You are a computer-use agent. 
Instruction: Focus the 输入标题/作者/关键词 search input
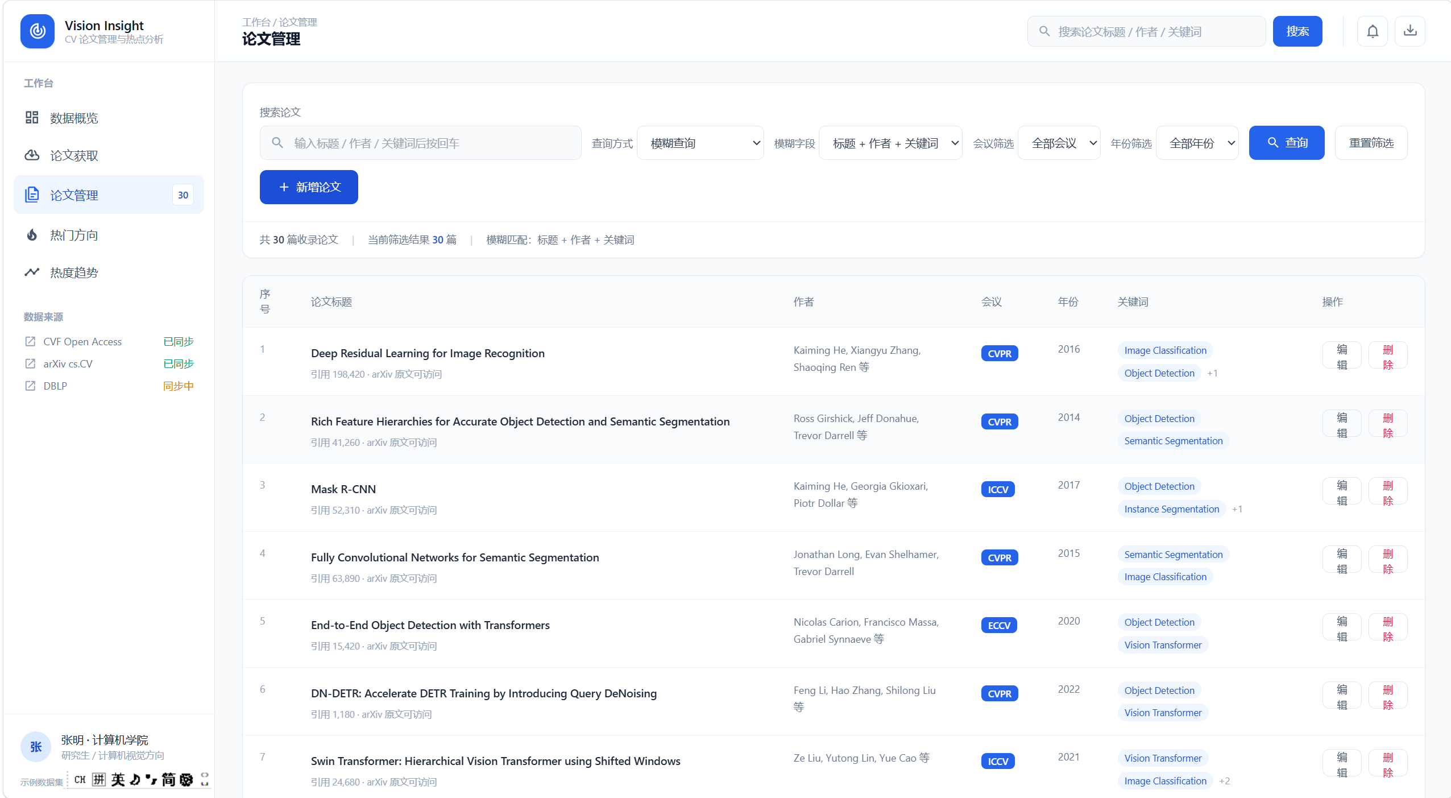point(421,143)
